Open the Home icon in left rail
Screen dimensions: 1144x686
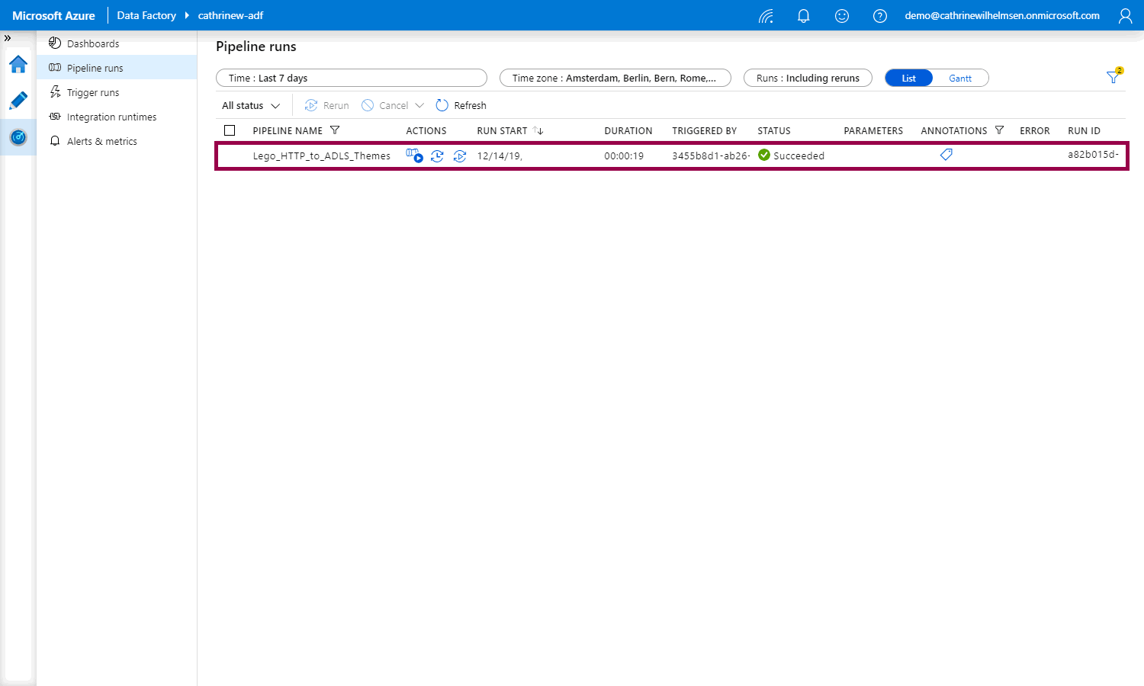tap(18, 64)
